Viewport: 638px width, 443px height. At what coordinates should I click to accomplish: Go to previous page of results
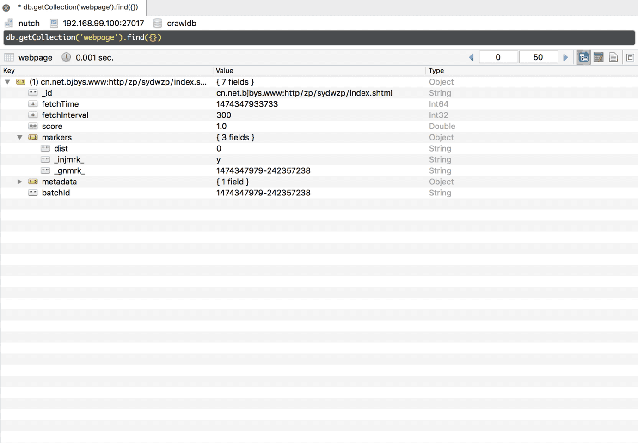[471, 58]
